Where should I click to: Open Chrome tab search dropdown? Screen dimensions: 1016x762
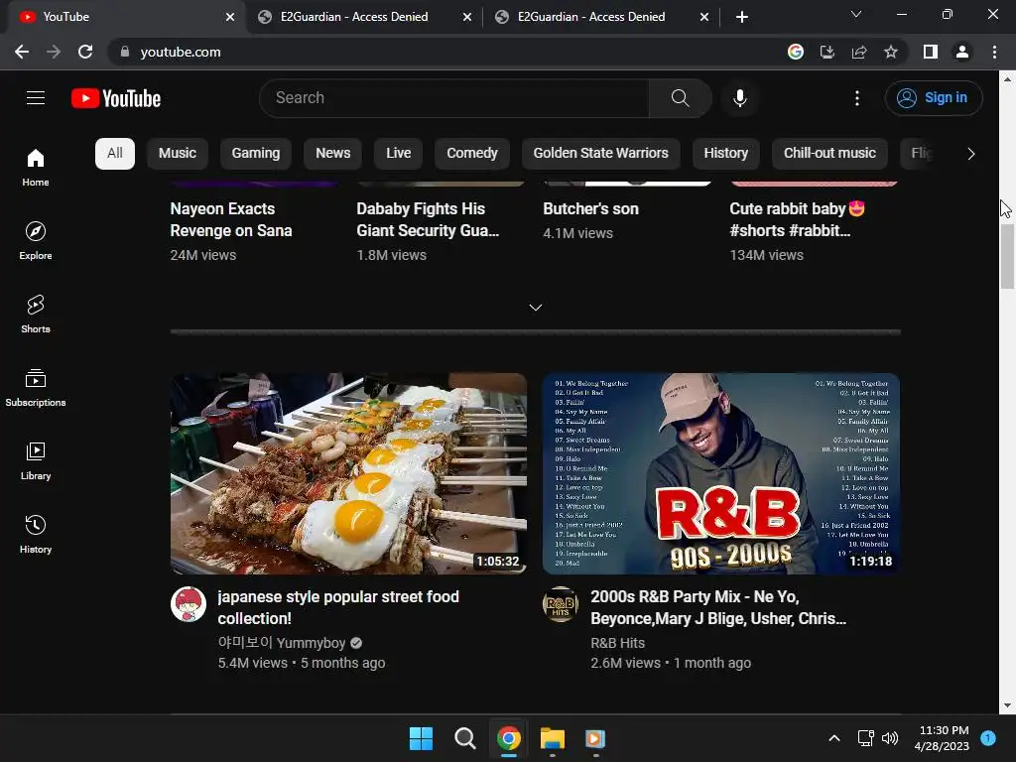[856, 14]
